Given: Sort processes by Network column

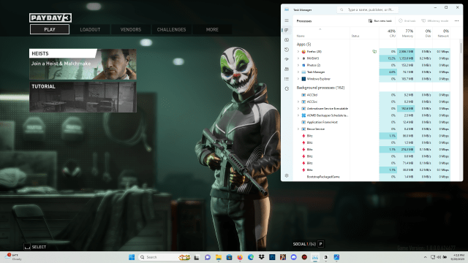Looking at the screenshot, I should [x=441, y=33].
